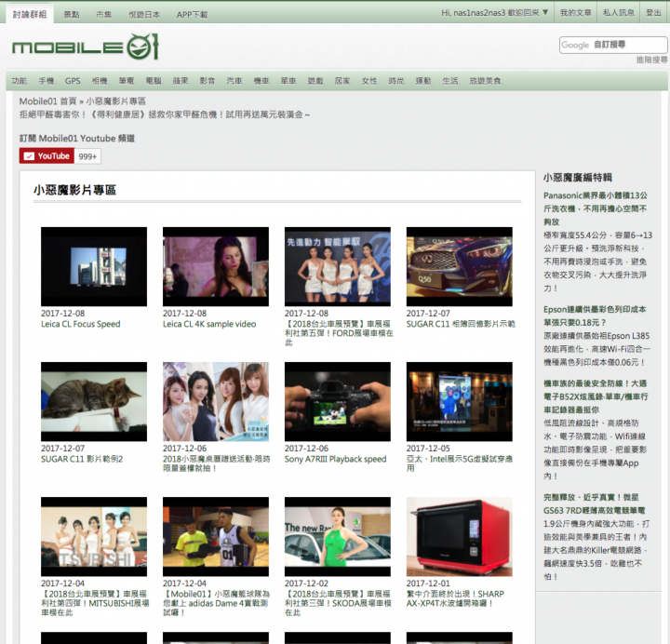The height and width of the screenshot is (644, 670).
Task: Open the 時尚 category menu
Action: [396, 81]
